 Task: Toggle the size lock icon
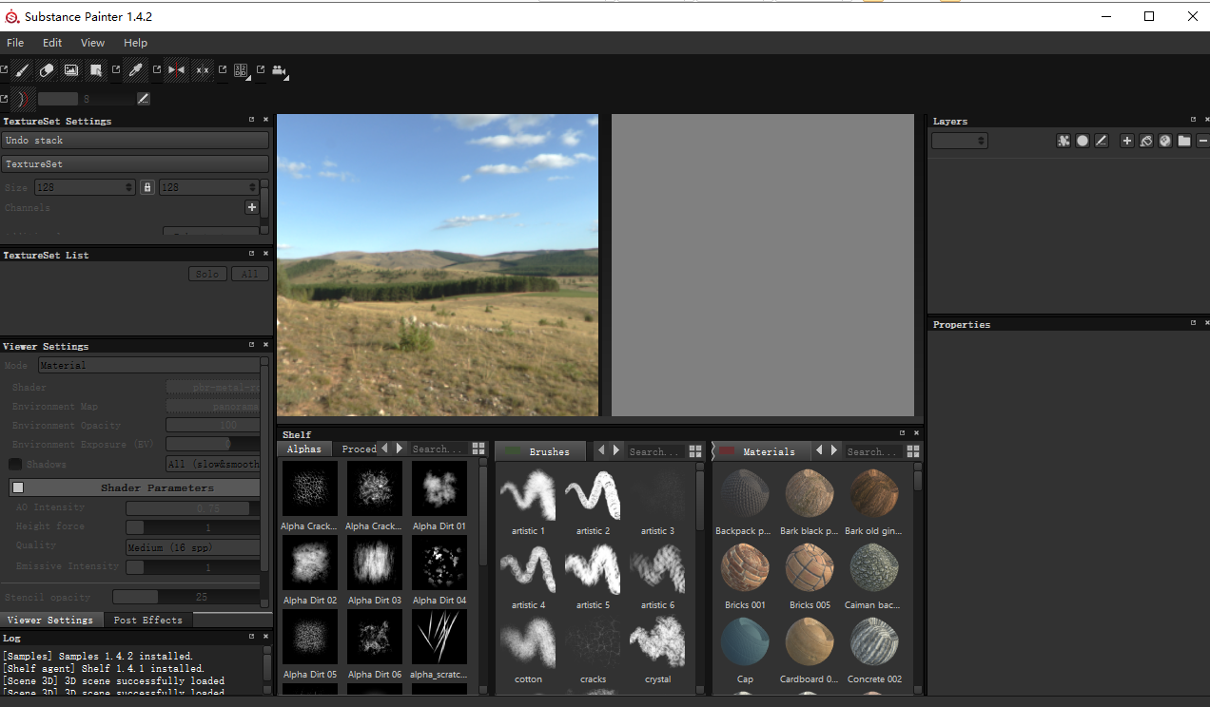pos(146,187)
